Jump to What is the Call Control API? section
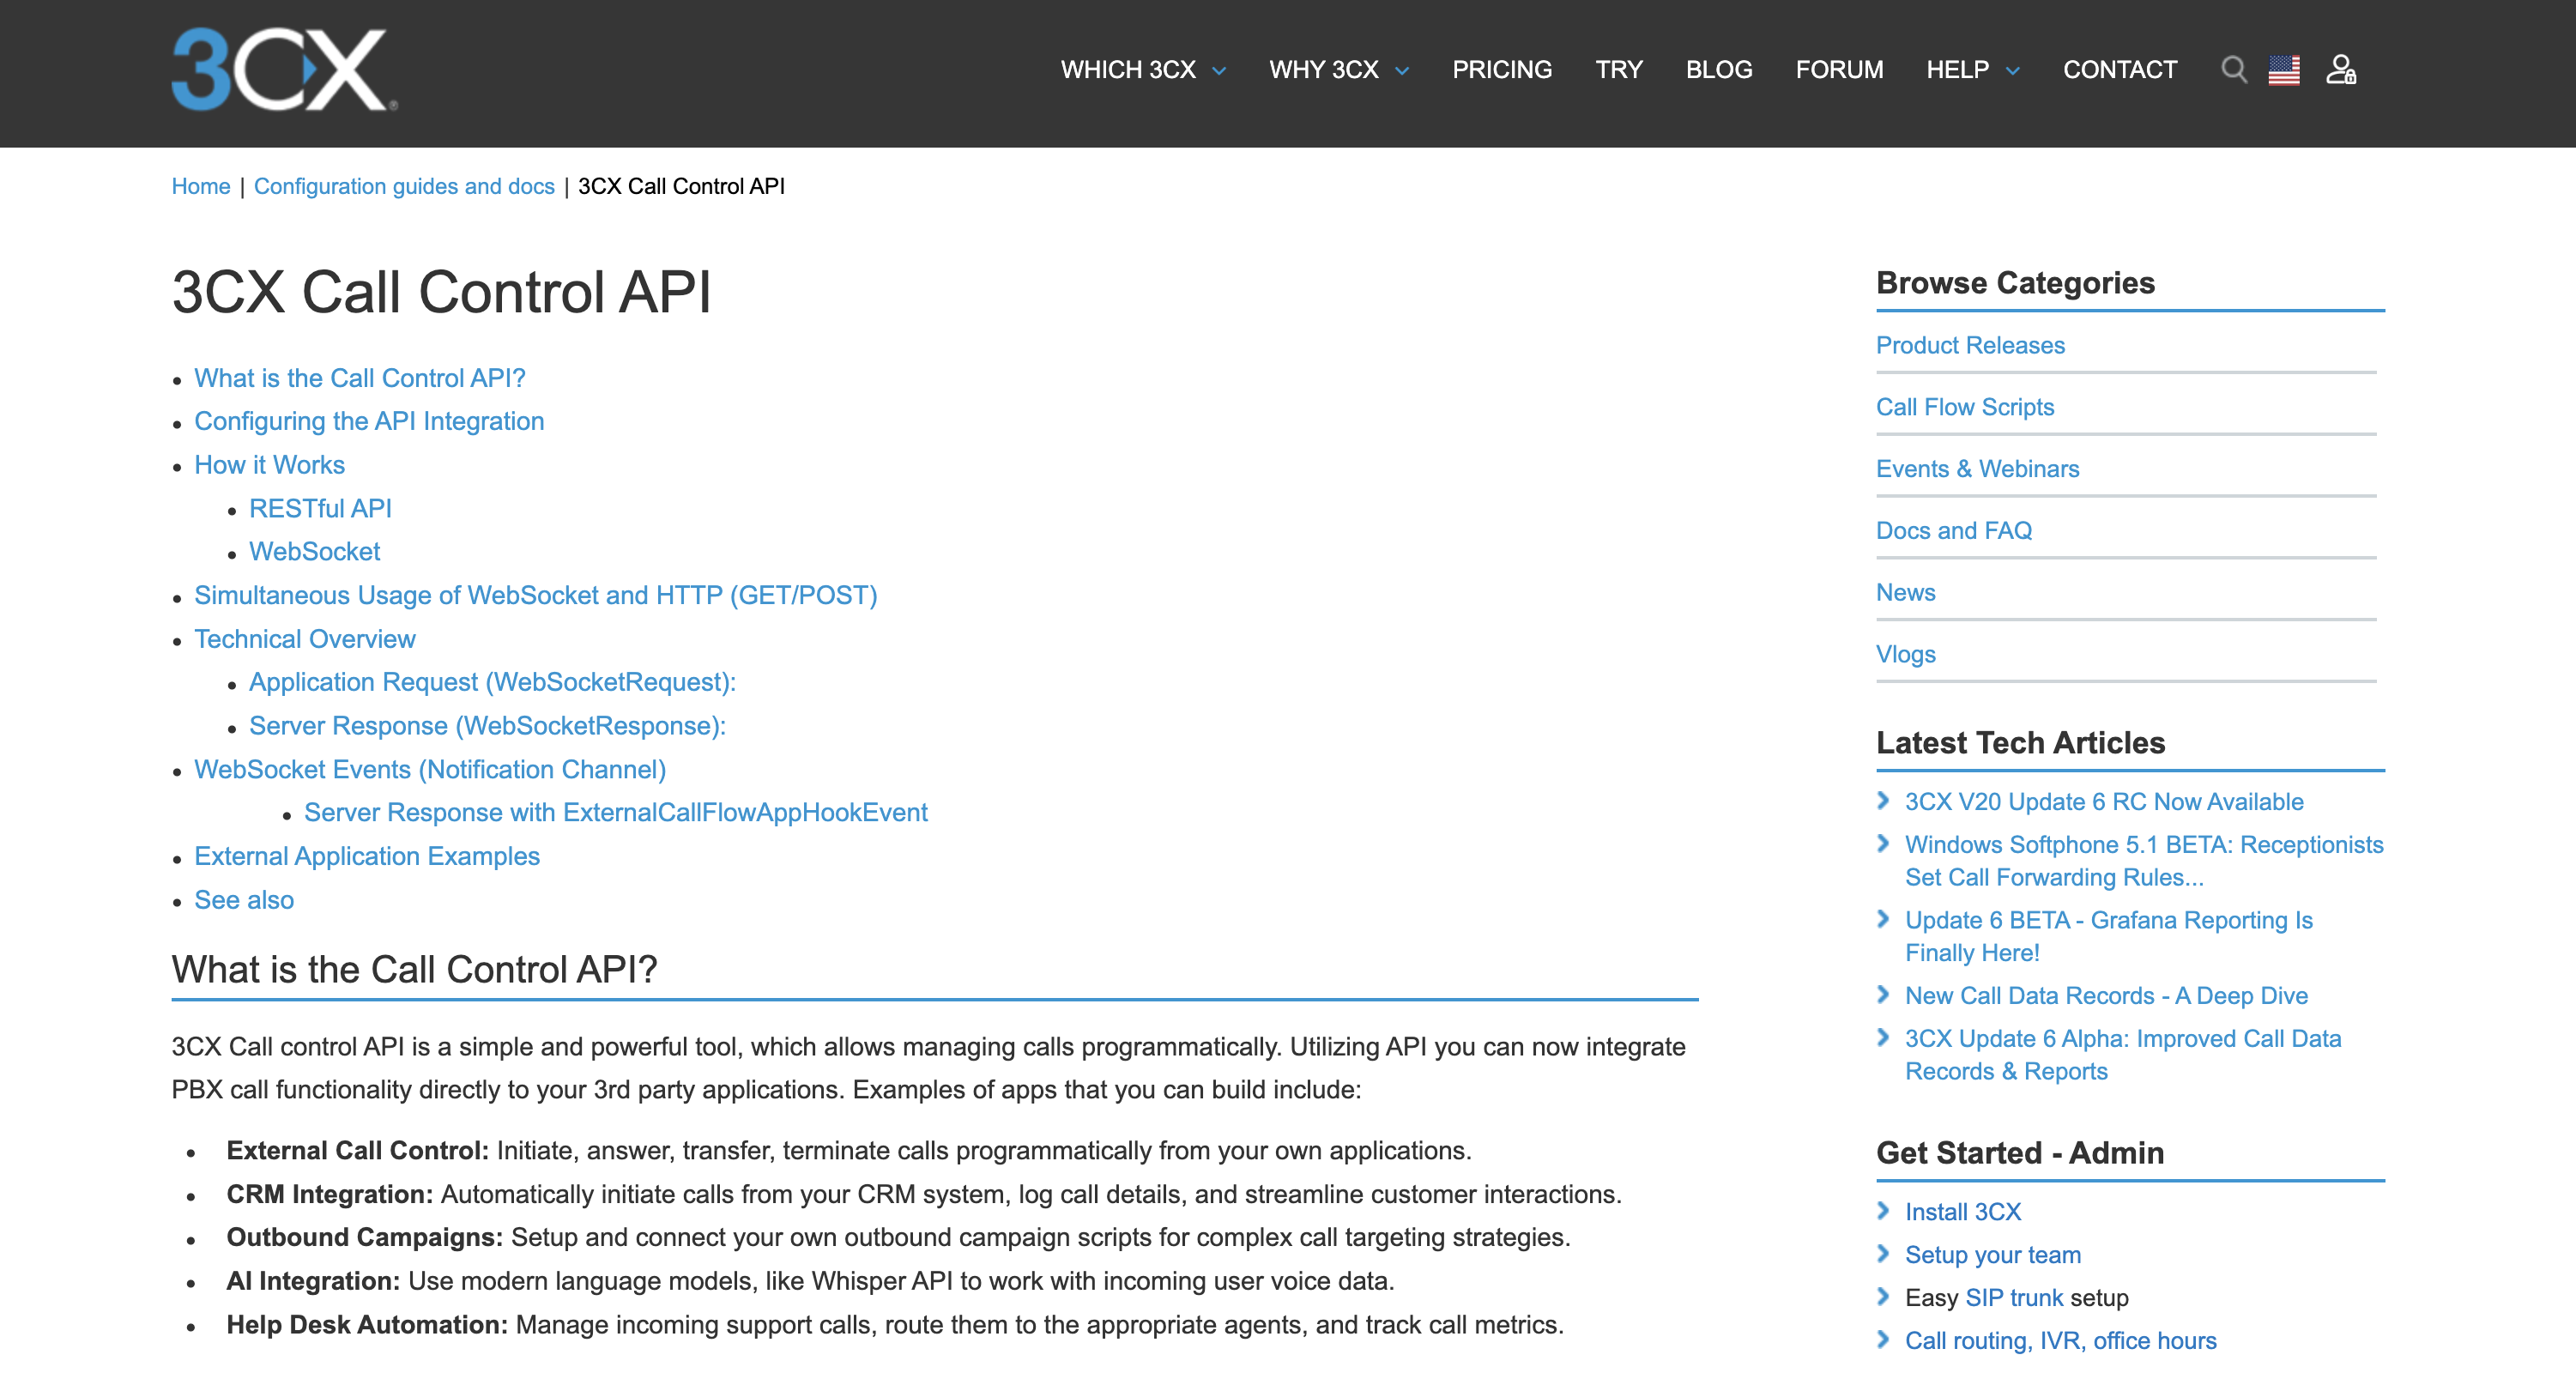Image resolution: width=2576 pixels, height=1373 pixels. (x=359, y=378)
